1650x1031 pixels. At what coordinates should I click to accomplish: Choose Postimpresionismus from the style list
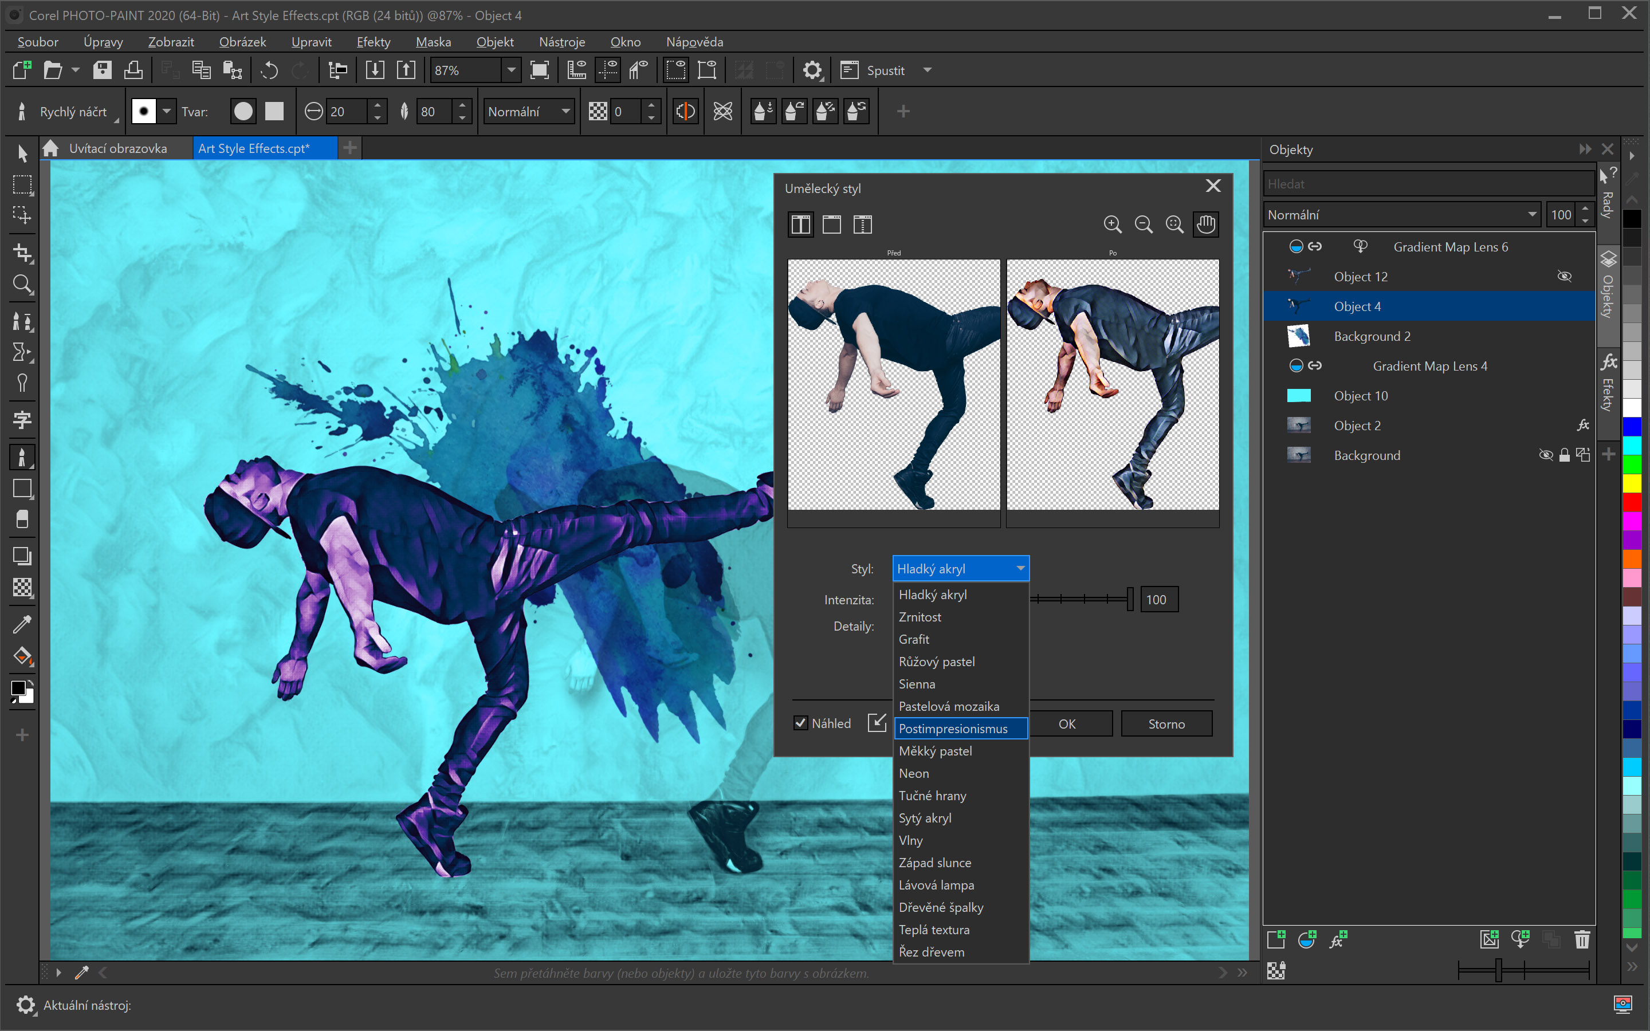point(953,728)
